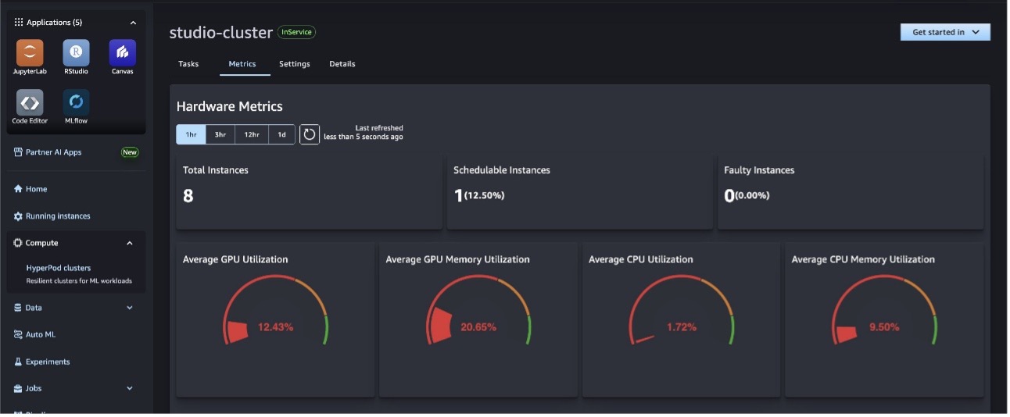This screenshot has width=1010, height=417.
Task: Click the Schedulable Instances value 1 (12.50%)
Action: (x=479, y=195)
